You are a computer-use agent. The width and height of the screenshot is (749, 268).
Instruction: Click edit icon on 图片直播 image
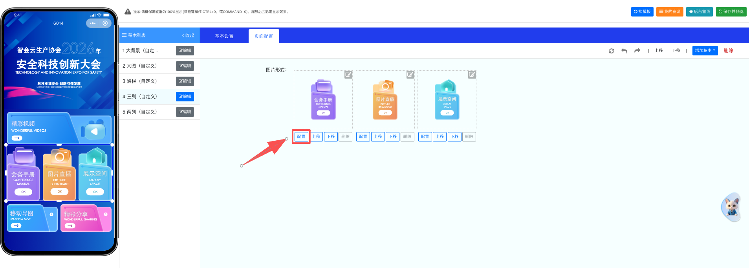pyautogui.click(x=410, y=75)
